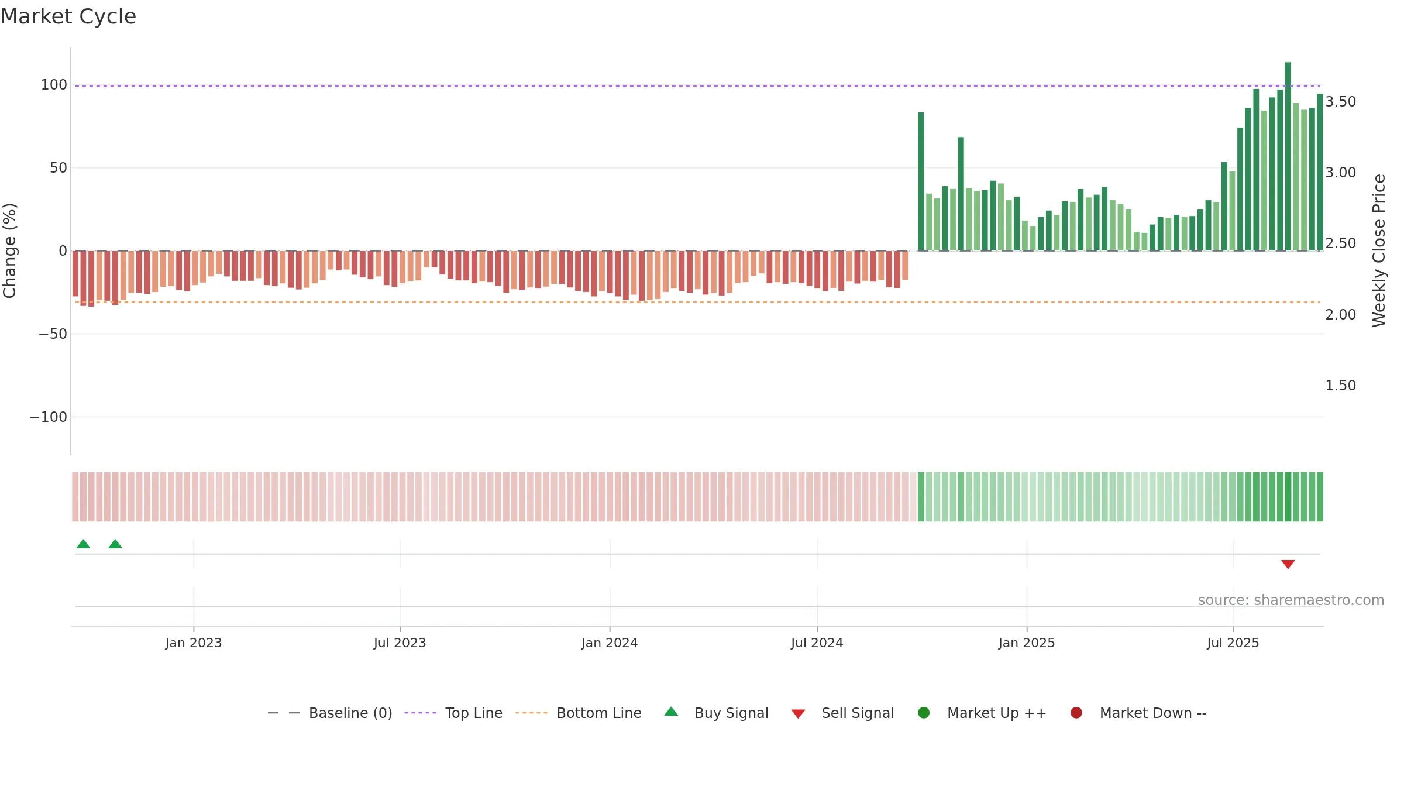Viewport: 1404px width, 790px height.
Task: Click the Change (%) axis title
Action: (x=10, y=250)
